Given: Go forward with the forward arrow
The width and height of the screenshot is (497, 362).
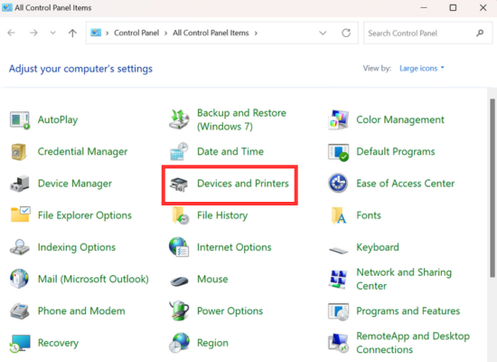Looking at the screenshot, I should point(33,33).
